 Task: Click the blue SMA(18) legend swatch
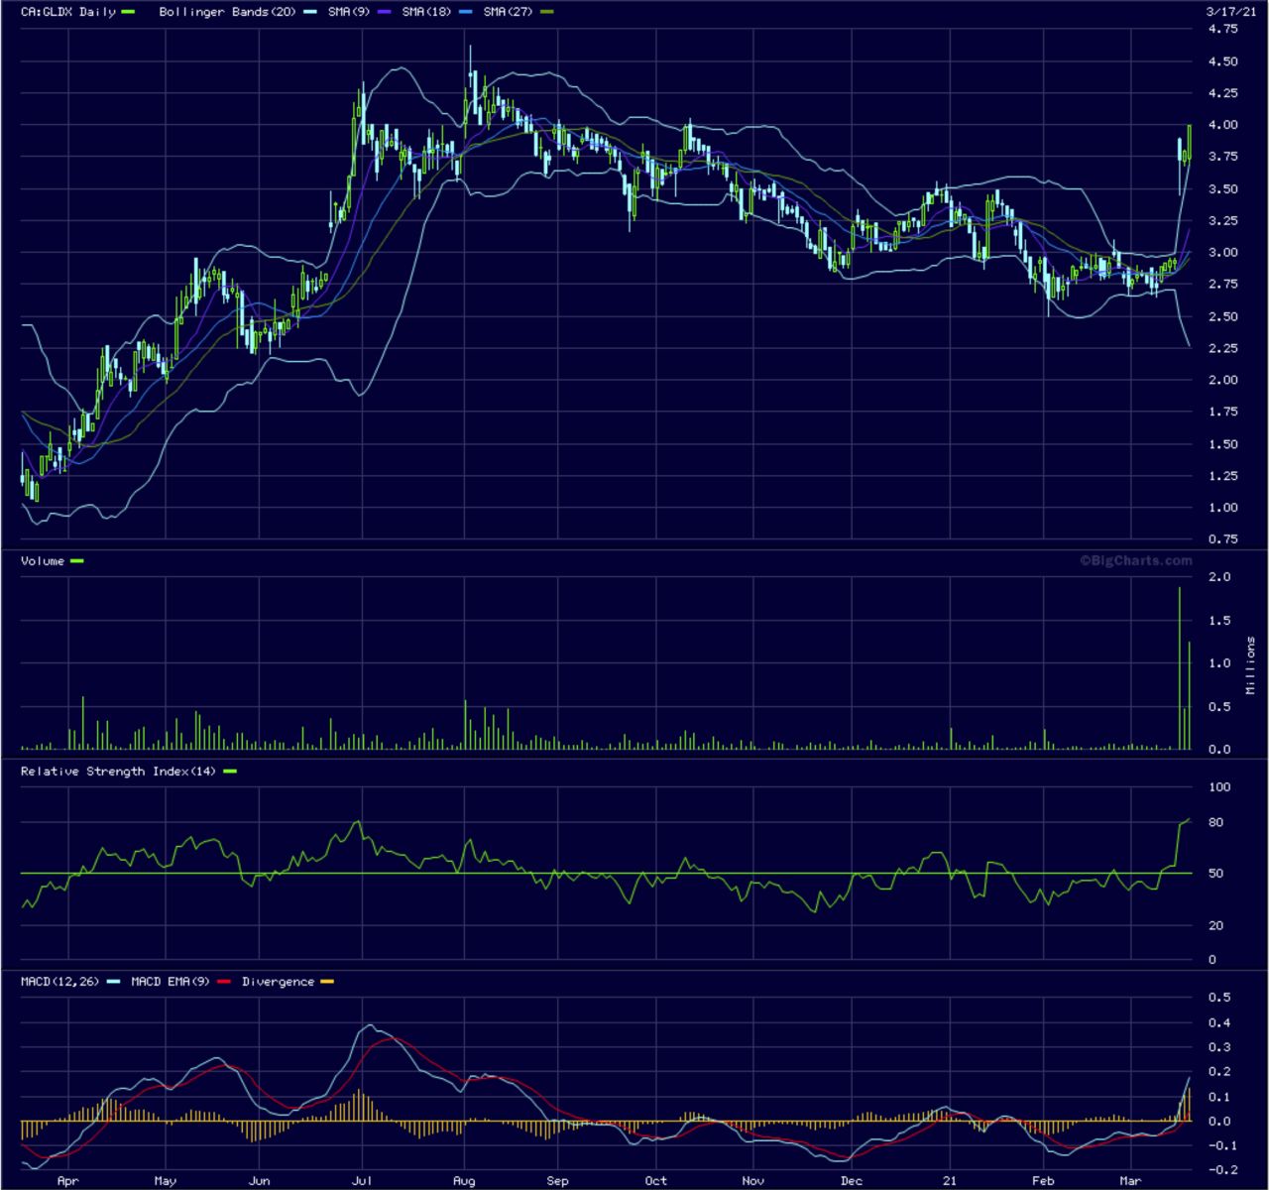tap(467, 12)
